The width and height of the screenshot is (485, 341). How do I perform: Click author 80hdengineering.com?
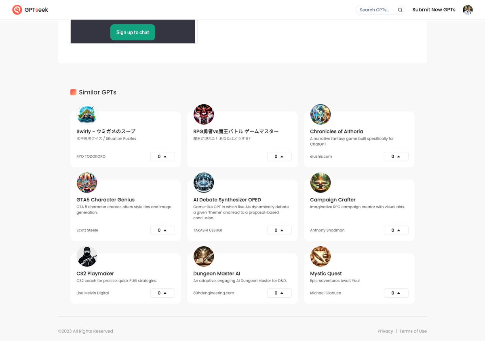(214, 293)
